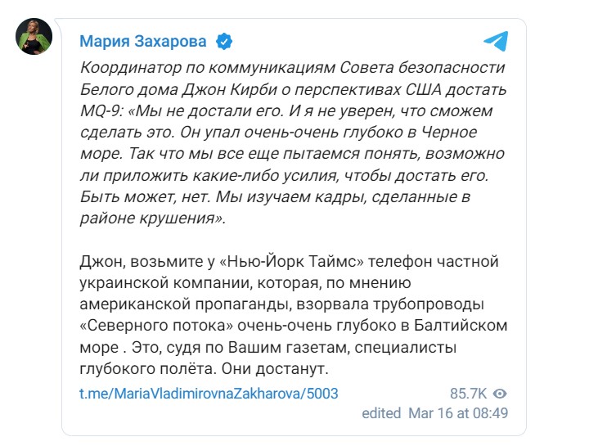Click the Mar 16 at 08:49 timestamp
The height and width of the screenshot is (446, 607).
point(457,413)
